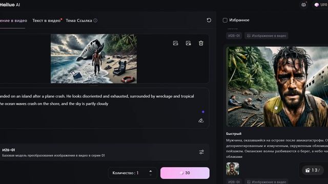Click the pink generate button costing 30

tap(185, 173)
